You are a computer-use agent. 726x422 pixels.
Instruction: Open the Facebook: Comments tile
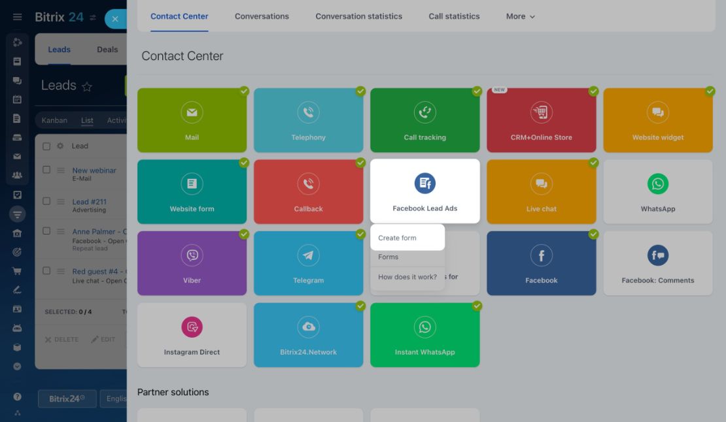tap(658, 263)
